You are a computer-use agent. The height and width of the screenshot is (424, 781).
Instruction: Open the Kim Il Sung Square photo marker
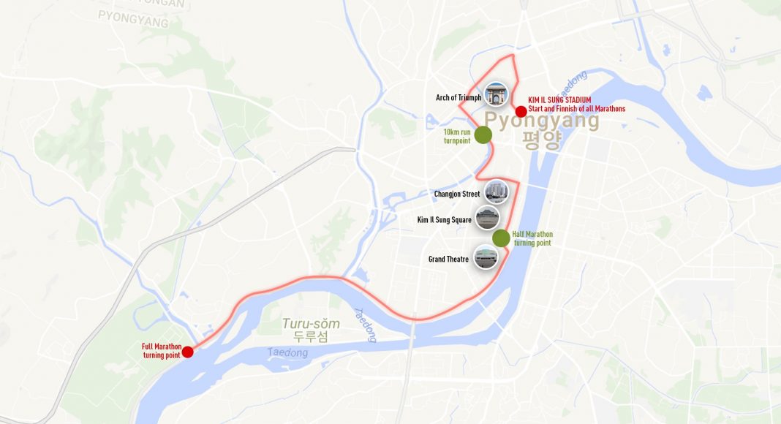487,217
